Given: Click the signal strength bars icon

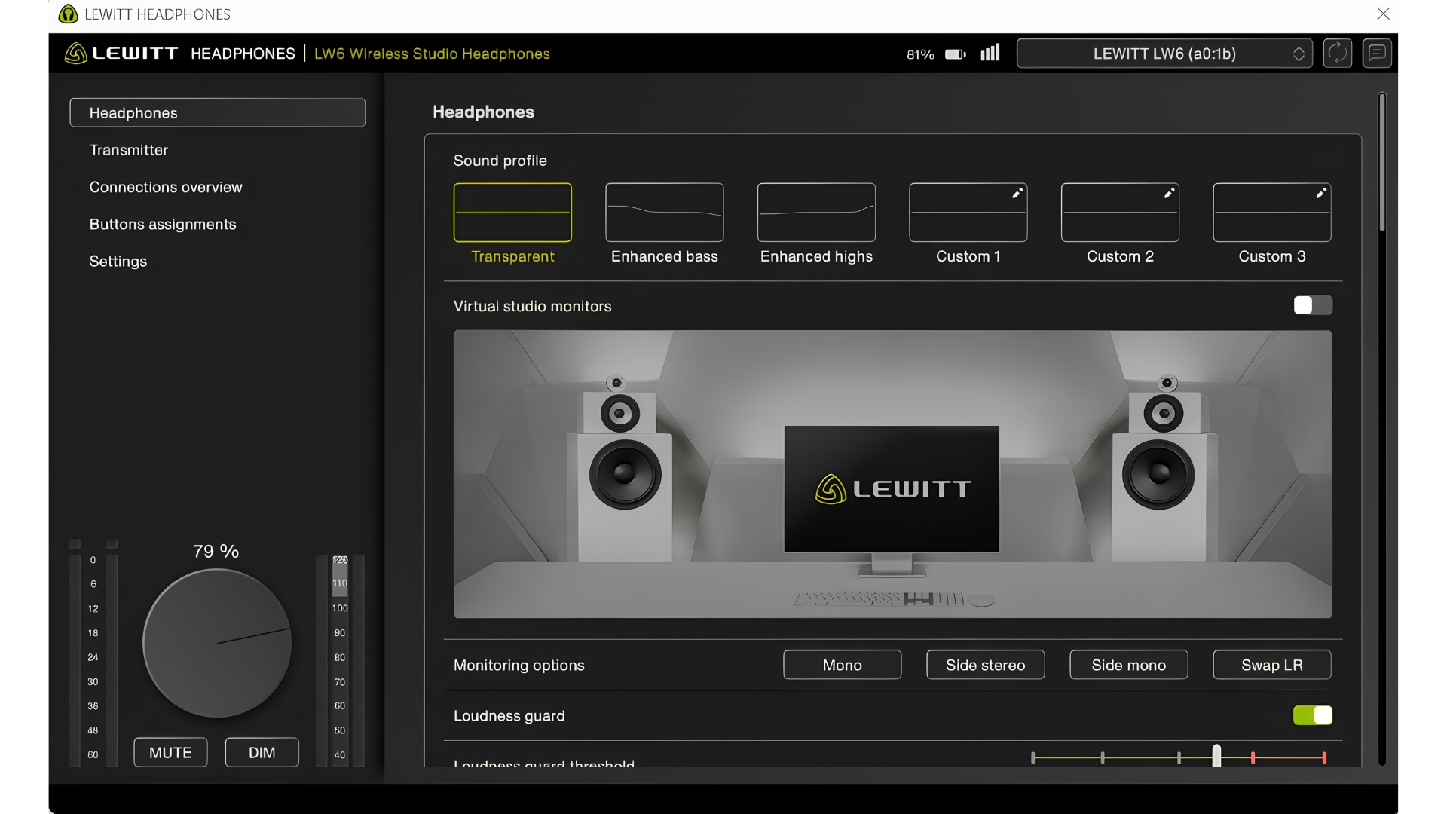Looking at the screenshot, I should point(990,53).
